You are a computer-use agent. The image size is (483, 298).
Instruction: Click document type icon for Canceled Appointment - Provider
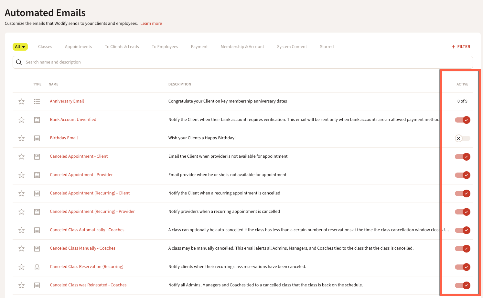click(x=37, y=175)
